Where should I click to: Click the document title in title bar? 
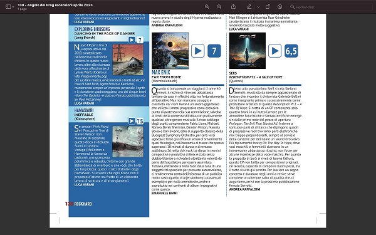(x=55, y=5)
